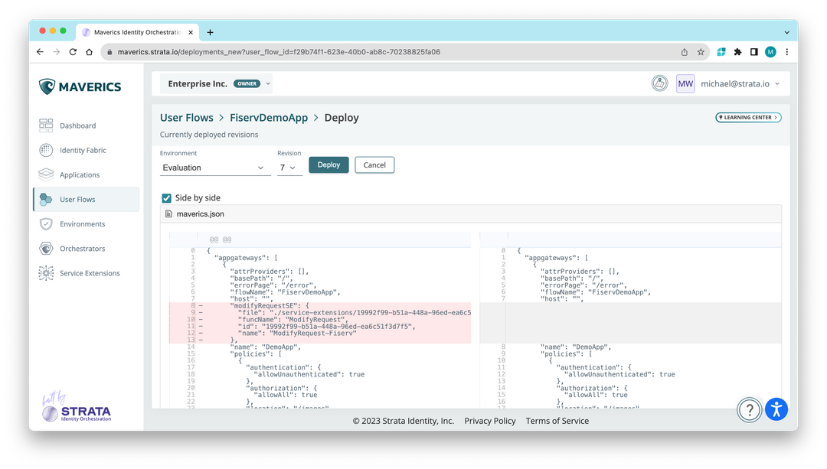
Task: Click the round badge icon beside MW
Action: point(659,83)
